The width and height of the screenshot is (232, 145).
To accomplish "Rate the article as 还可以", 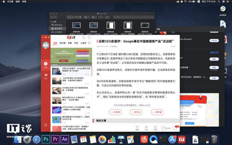I will coord(136,112).
